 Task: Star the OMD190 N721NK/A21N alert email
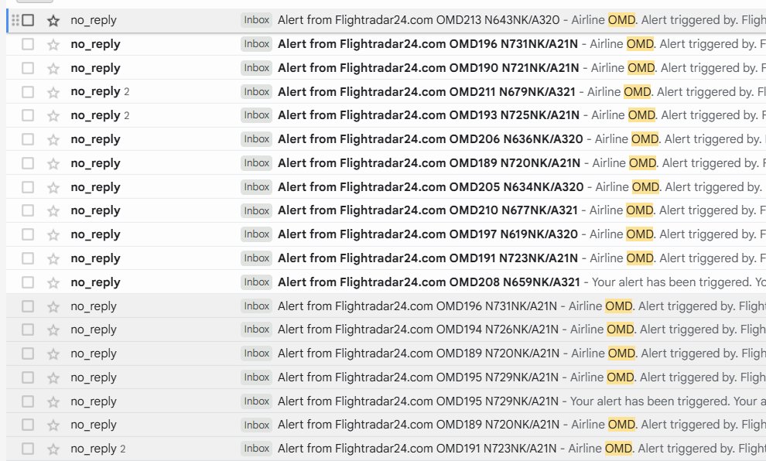point(53,68)
